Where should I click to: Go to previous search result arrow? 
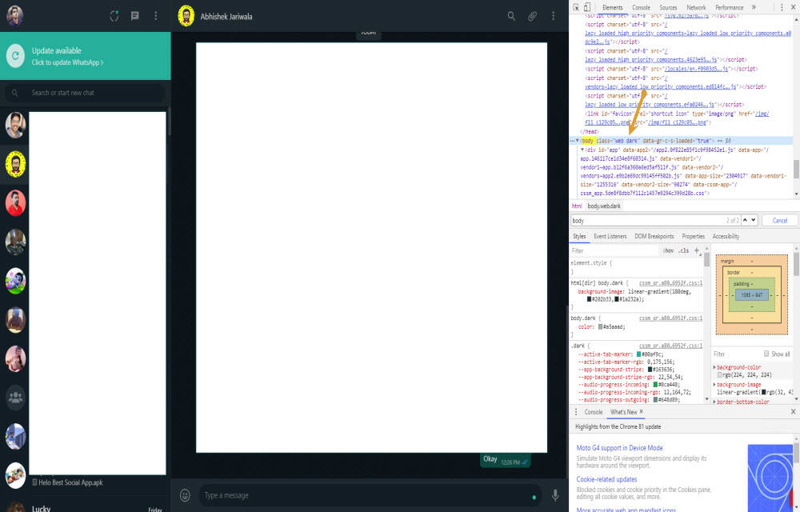[x=745, y=220]
